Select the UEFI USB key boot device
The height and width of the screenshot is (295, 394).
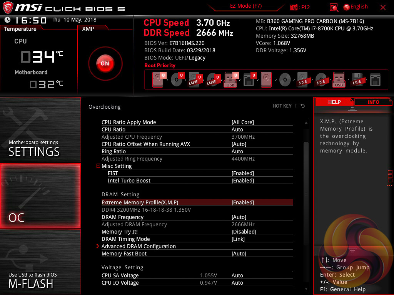[231, 80]
